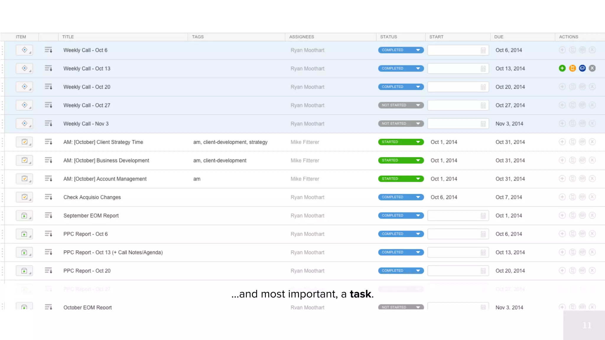Click the 'Nov 3, 2014' due date for Weekly Call - Nov 3
Image resolution: width=605 pixels, height=340 pixels.
pos(509,124)
